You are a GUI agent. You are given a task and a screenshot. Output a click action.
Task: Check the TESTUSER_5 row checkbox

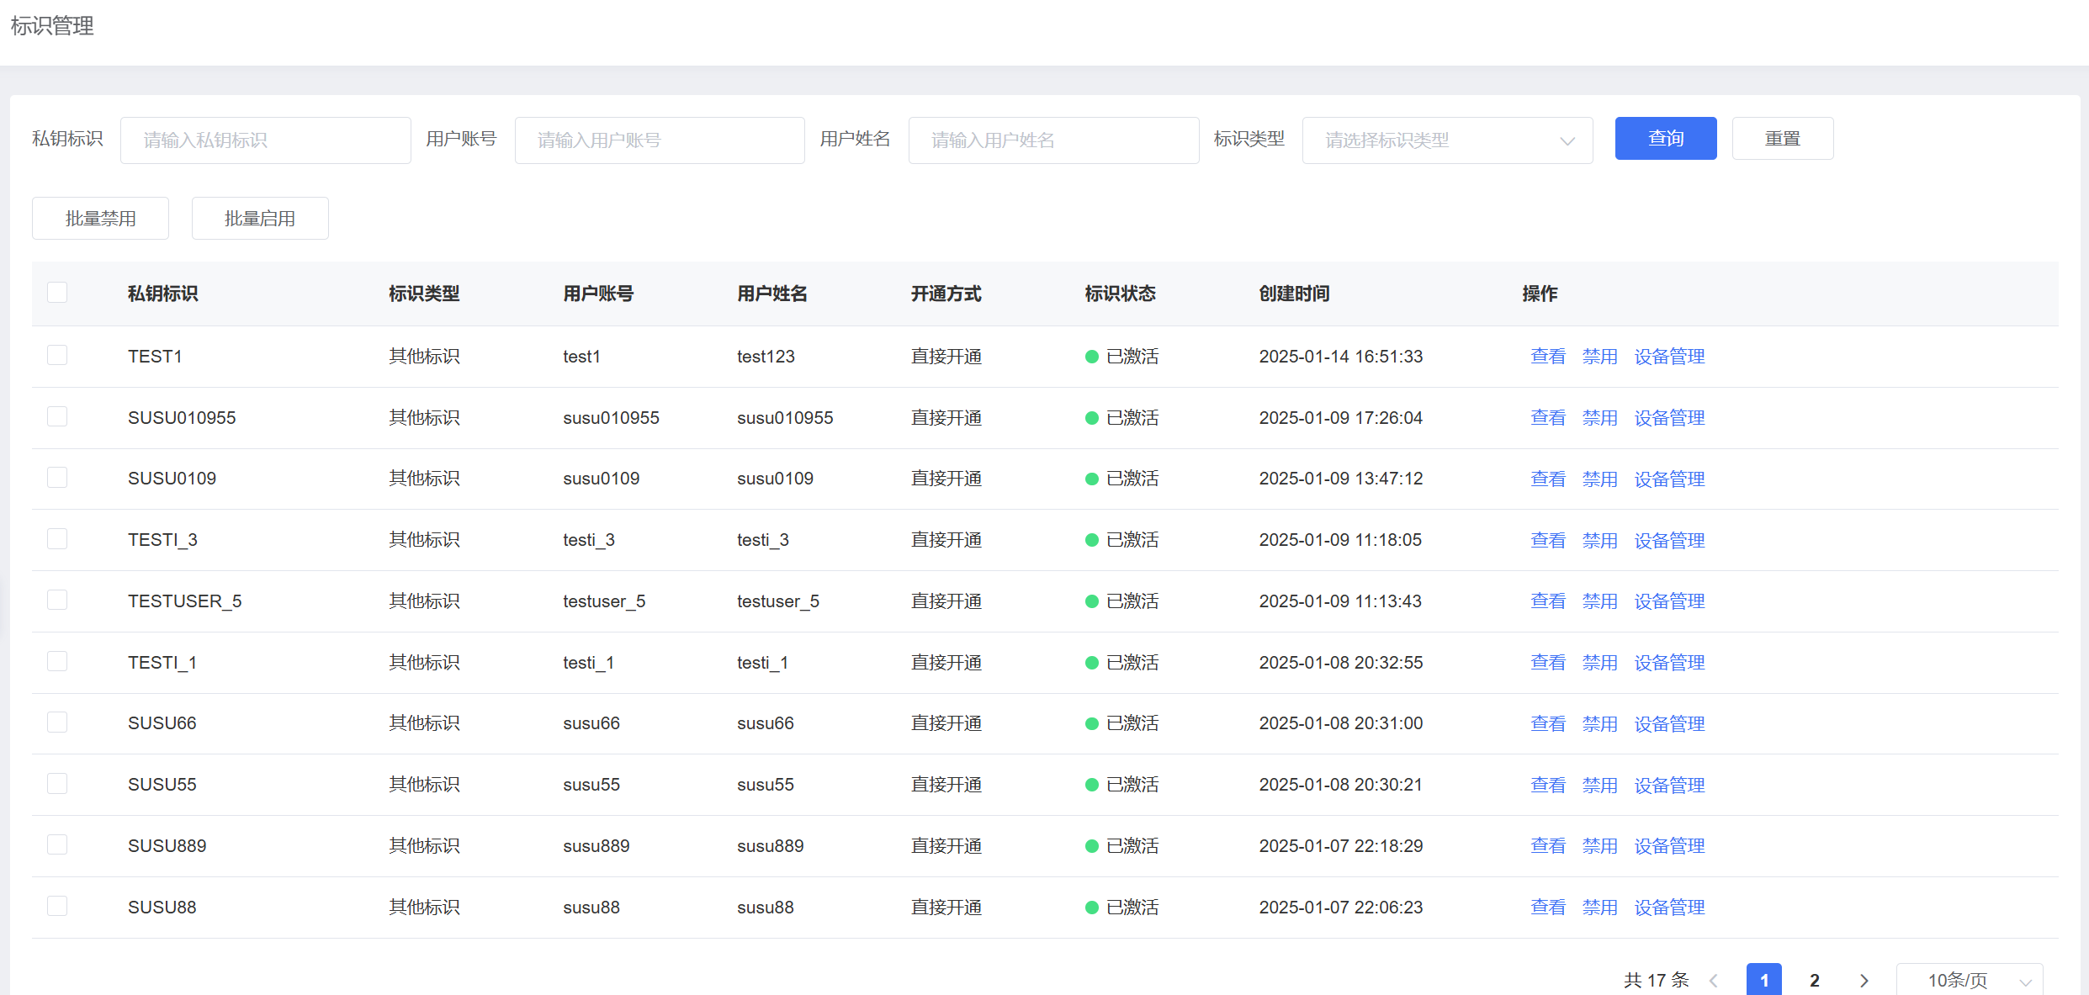pos(57,600)
